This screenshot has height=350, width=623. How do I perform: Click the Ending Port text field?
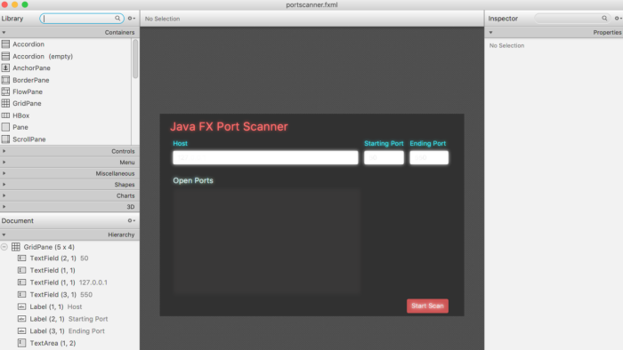pos(429,157)
